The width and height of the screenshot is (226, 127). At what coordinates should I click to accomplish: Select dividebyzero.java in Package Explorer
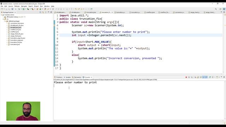point(16,28)
